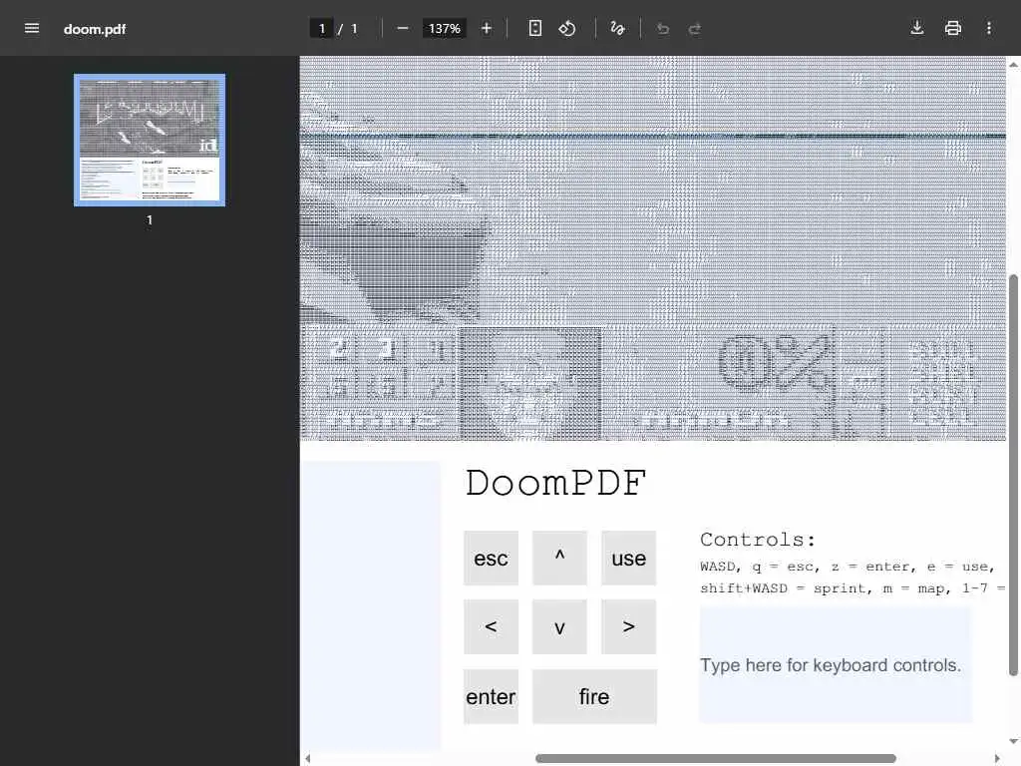Click the 'Controls:' label text

(x=758, y=540)
